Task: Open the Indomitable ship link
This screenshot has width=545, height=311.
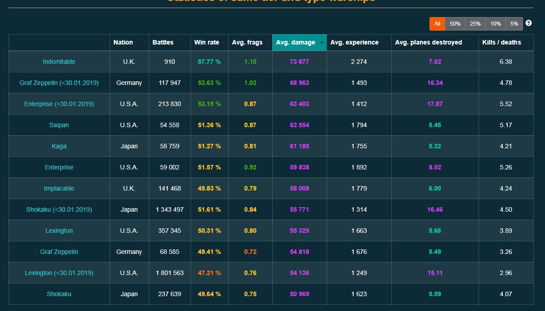Action: [59, 62]
